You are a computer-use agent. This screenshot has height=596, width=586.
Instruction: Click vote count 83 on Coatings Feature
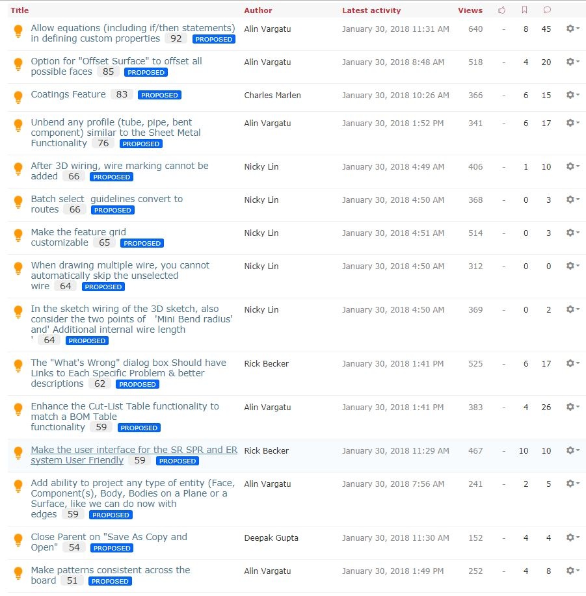point(122,94)
